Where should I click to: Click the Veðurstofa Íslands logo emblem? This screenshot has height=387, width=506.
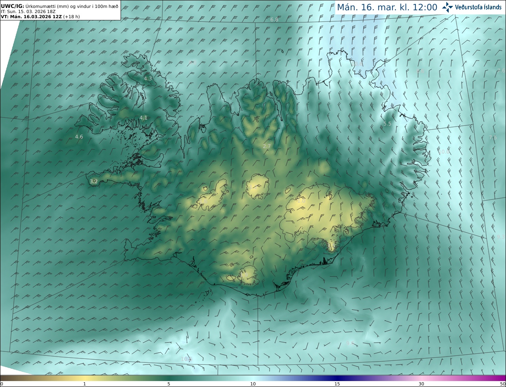tap(447, 7)
